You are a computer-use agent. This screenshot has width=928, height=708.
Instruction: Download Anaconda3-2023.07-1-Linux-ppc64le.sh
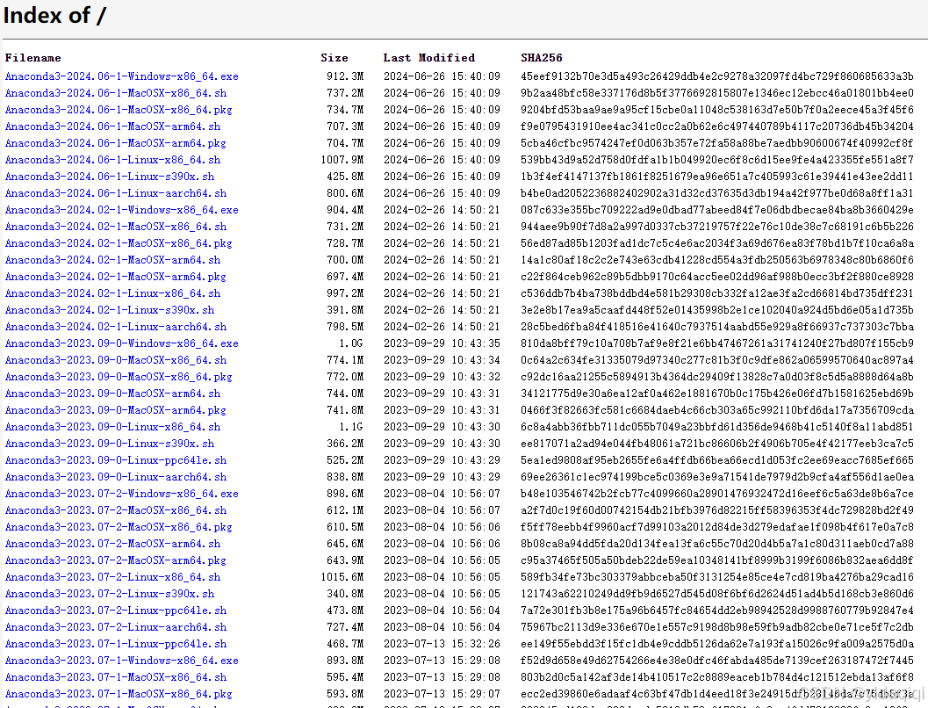tap(115, 644)
